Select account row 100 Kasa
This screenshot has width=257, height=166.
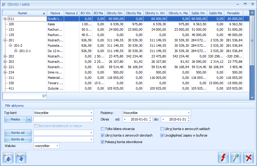tap(126, 24)
